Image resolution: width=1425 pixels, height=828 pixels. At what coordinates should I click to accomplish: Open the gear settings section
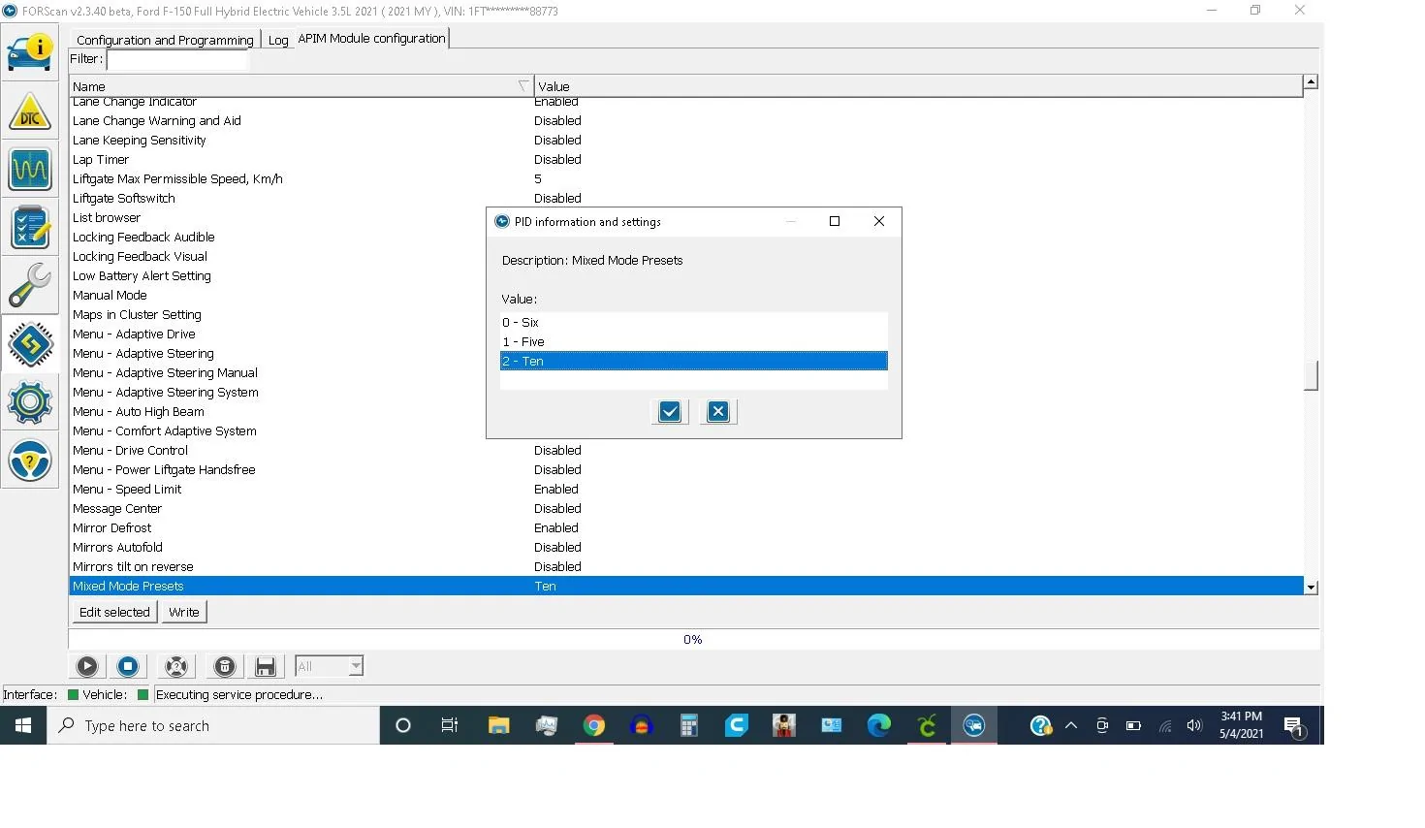tap(30, 400)
